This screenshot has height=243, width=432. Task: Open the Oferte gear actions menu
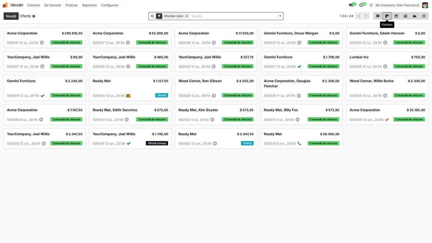pyautogui.click(x=34, y=16)
